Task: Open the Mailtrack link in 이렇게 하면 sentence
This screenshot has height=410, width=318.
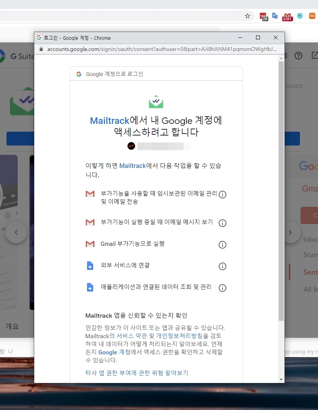Action: (132, 166)
